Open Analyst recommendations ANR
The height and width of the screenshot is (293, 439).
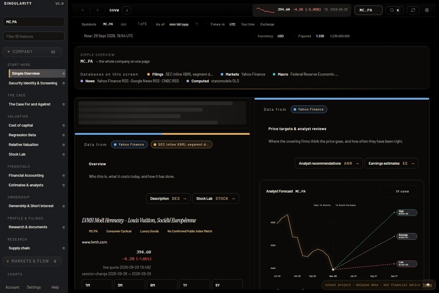click(328, 164)
